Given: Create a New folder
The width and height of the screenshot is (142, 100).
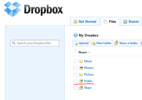Looking at the screenshot, I should [101, 43].
